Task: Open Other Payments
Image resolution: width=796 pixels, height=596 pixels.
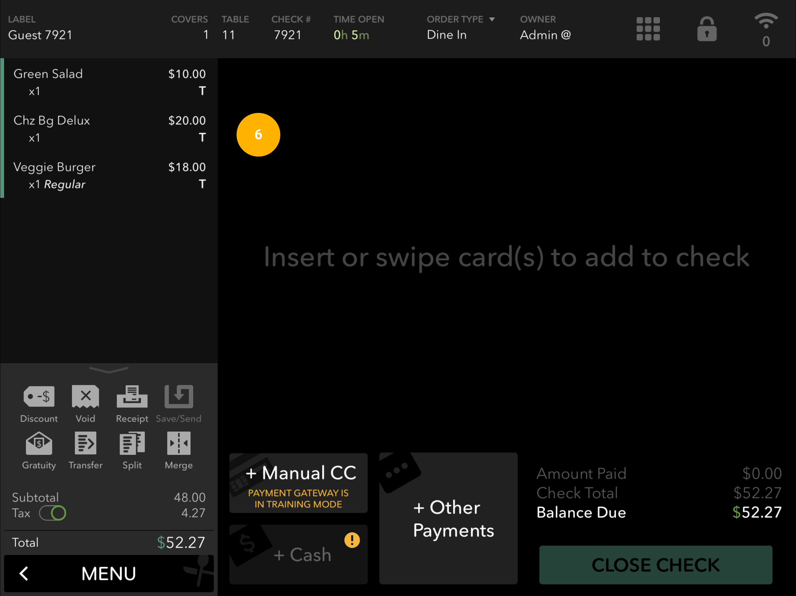Action: coord(448,518)
